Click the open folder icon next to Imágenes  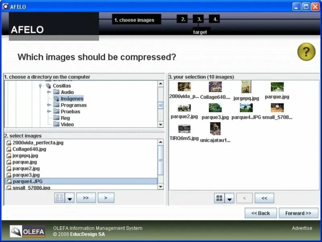56,98
